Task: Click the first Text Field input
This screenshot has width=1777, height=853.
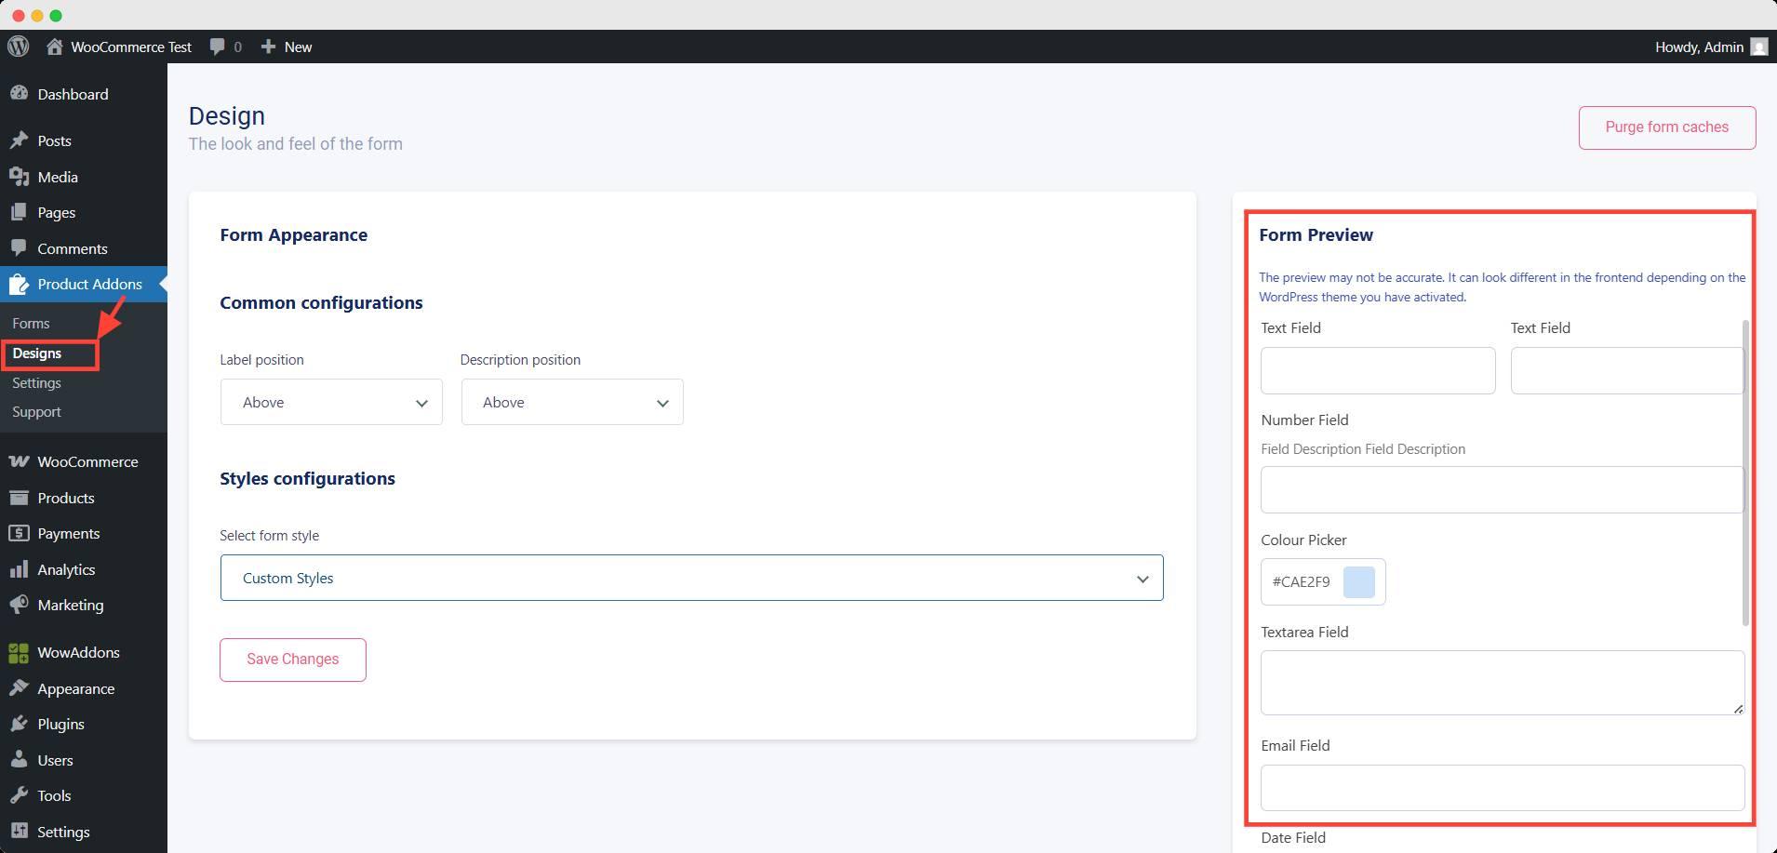Action: [1378, 370]
